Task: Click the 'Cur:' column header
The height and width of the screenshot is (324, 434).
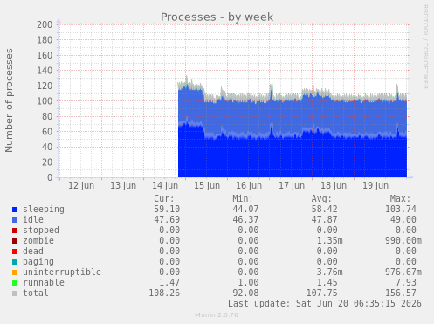Action: point(164,198)
